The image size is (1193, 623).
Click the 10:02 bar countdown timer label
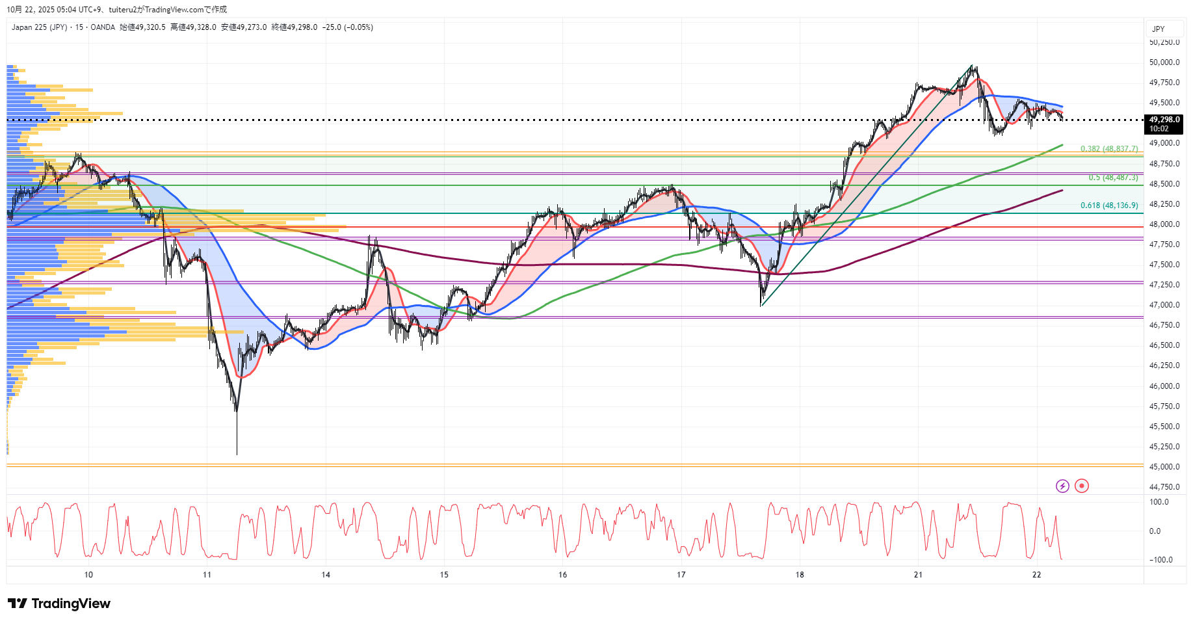(x=1159, y=129)
